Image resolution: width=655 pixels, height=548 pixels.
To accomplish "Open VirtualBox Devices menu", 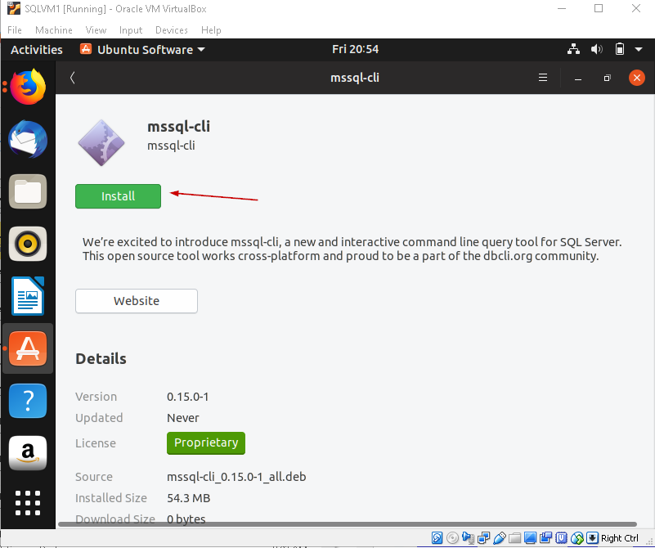I will coord(172,30).
